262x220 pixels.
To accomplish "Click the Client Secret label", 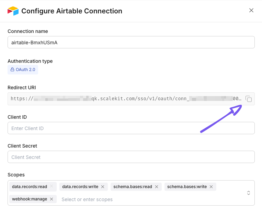I will pos(22,146).
